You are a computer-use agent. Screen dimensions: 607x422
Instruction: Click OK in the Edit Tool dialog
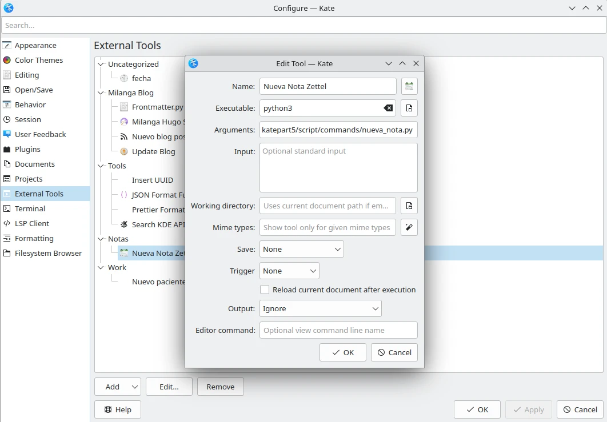343,352
